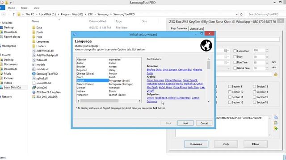Switch to the License Log tab
The width and height of the screenshot is (286, 160).
pos(196,28)
